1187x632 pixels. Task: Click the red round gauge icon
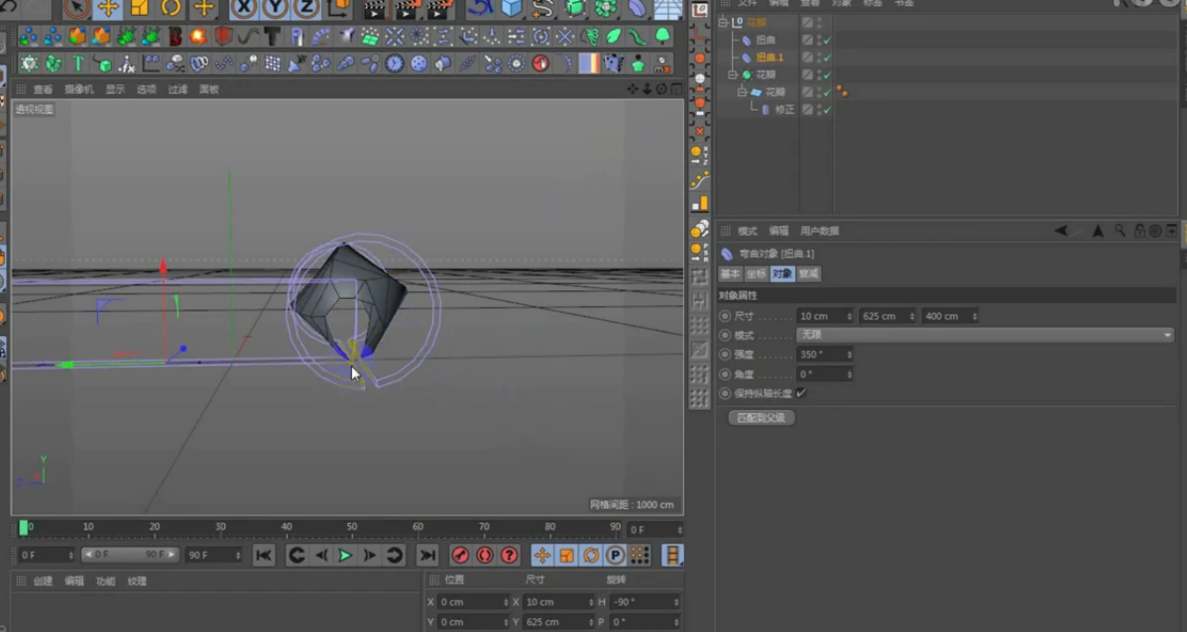point(540,63)
